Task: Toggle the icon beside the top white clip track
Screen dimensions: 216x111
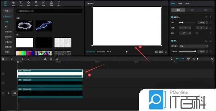Action: tap(3, 74)
